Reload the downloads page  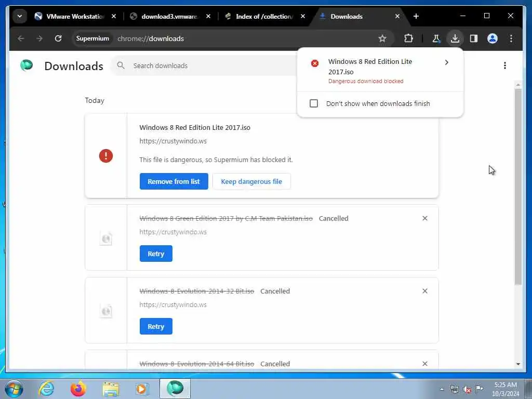58,38
